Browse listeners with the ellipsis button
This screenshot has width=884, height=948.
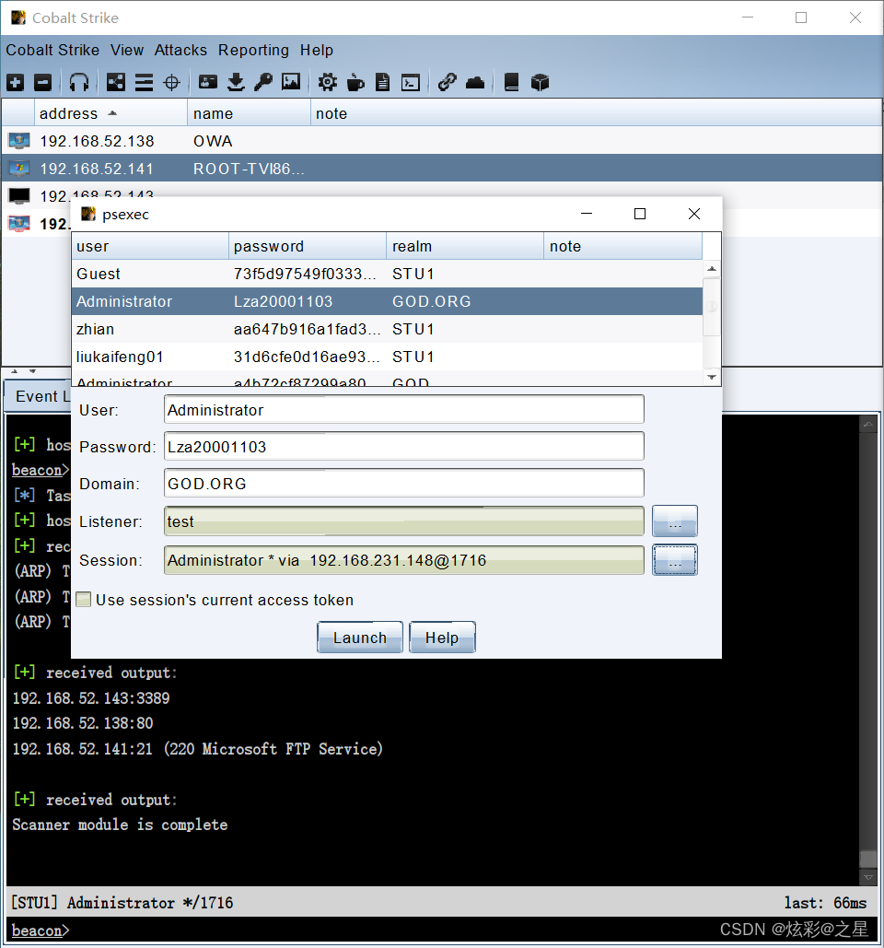(675, 521)
